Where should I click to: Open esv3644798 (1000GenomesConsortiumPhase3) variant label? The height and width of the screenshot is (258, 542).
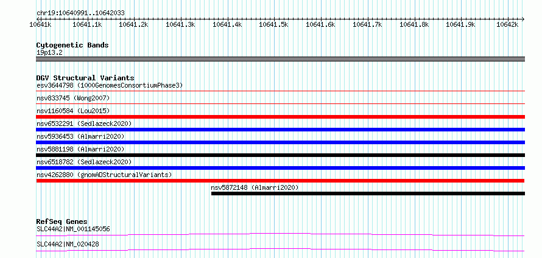click(x=110, y=85)
